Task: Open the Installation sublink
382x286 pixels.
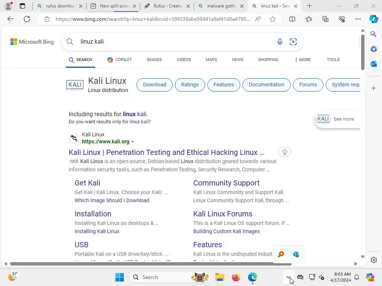Action: tap(93, 214)
